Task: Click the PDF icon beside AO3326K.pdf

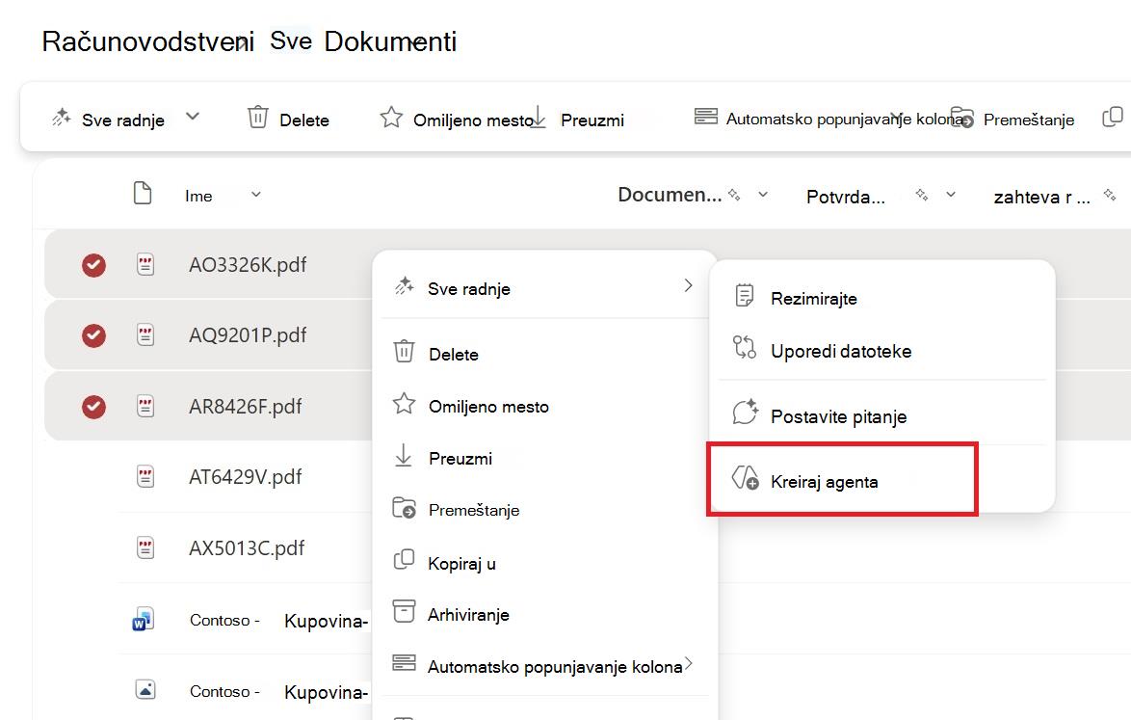Action: 145,265
